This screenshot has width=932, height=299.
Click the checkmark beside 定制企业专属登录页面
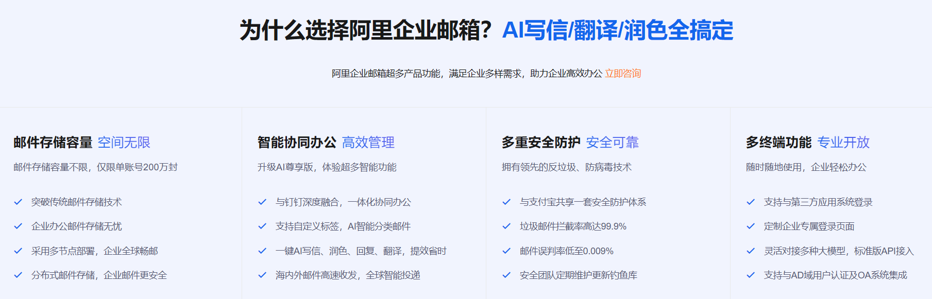tap(751, 226)
